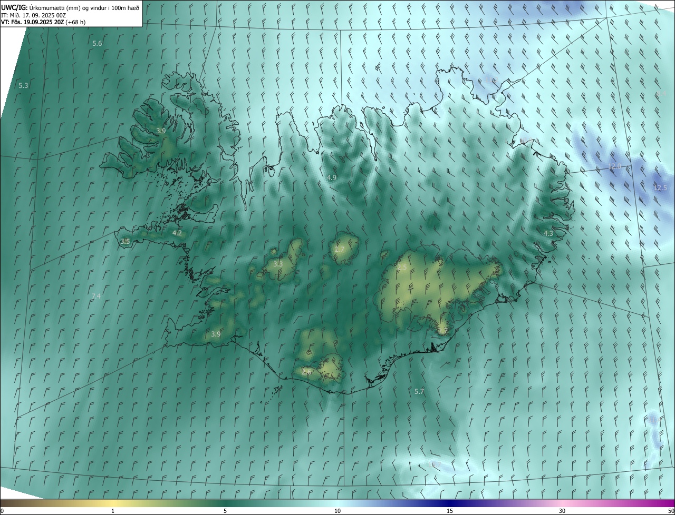Click the 10 tick on the colour scale

[x=337, y=511]
